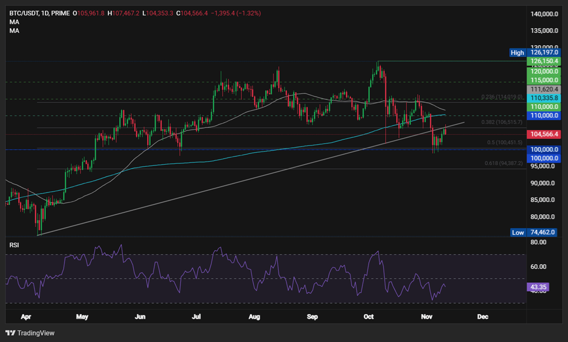Select the lower MA indicator label
This screenshot has width=568, height=342.
point(14,31)
